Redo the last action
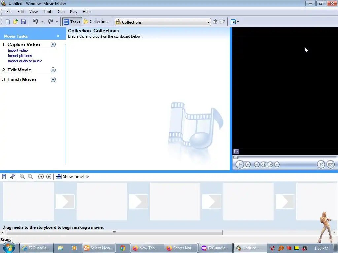This screenshot has width=338, height=253. tap(50, 22)
